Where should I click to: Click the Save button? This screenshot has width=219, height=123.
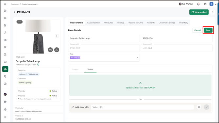pos(208,30)
